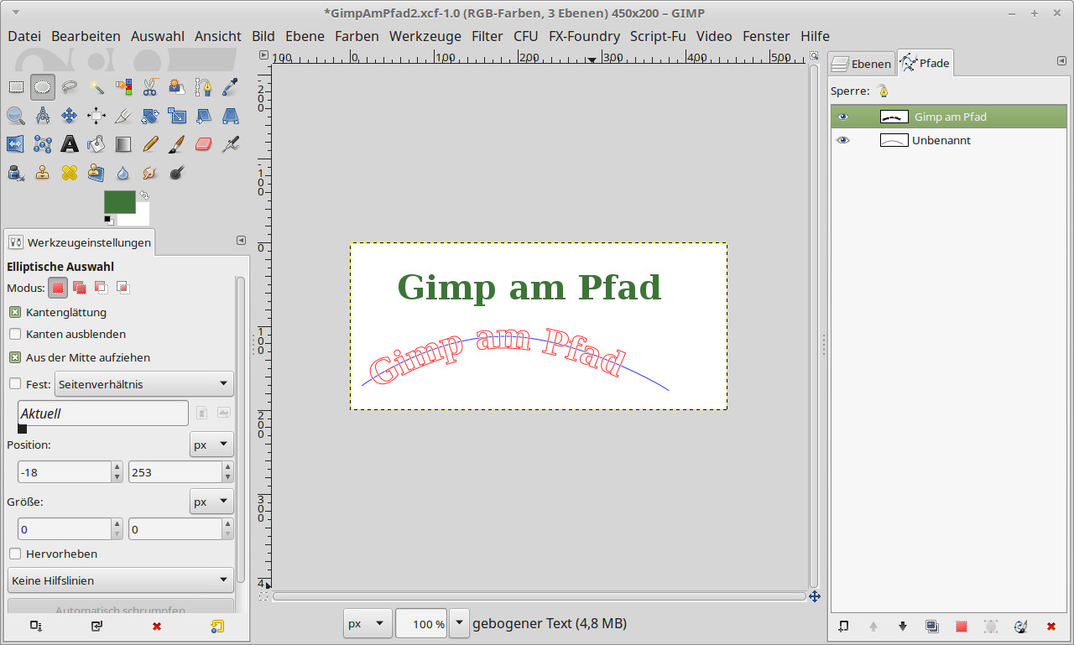Enable the Hervorheben checkbox
The height and width of the screenshot is (645, 1074).
tap(15, 554)
